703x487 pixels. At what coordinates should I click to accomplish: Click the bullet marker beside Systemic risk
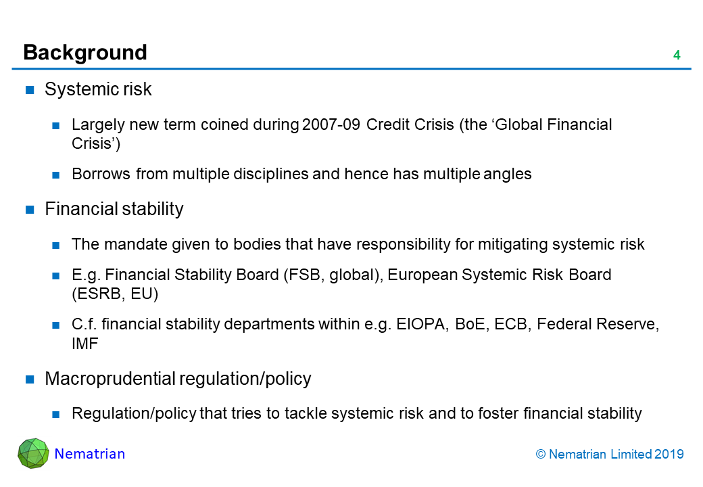tap(30, 90)
